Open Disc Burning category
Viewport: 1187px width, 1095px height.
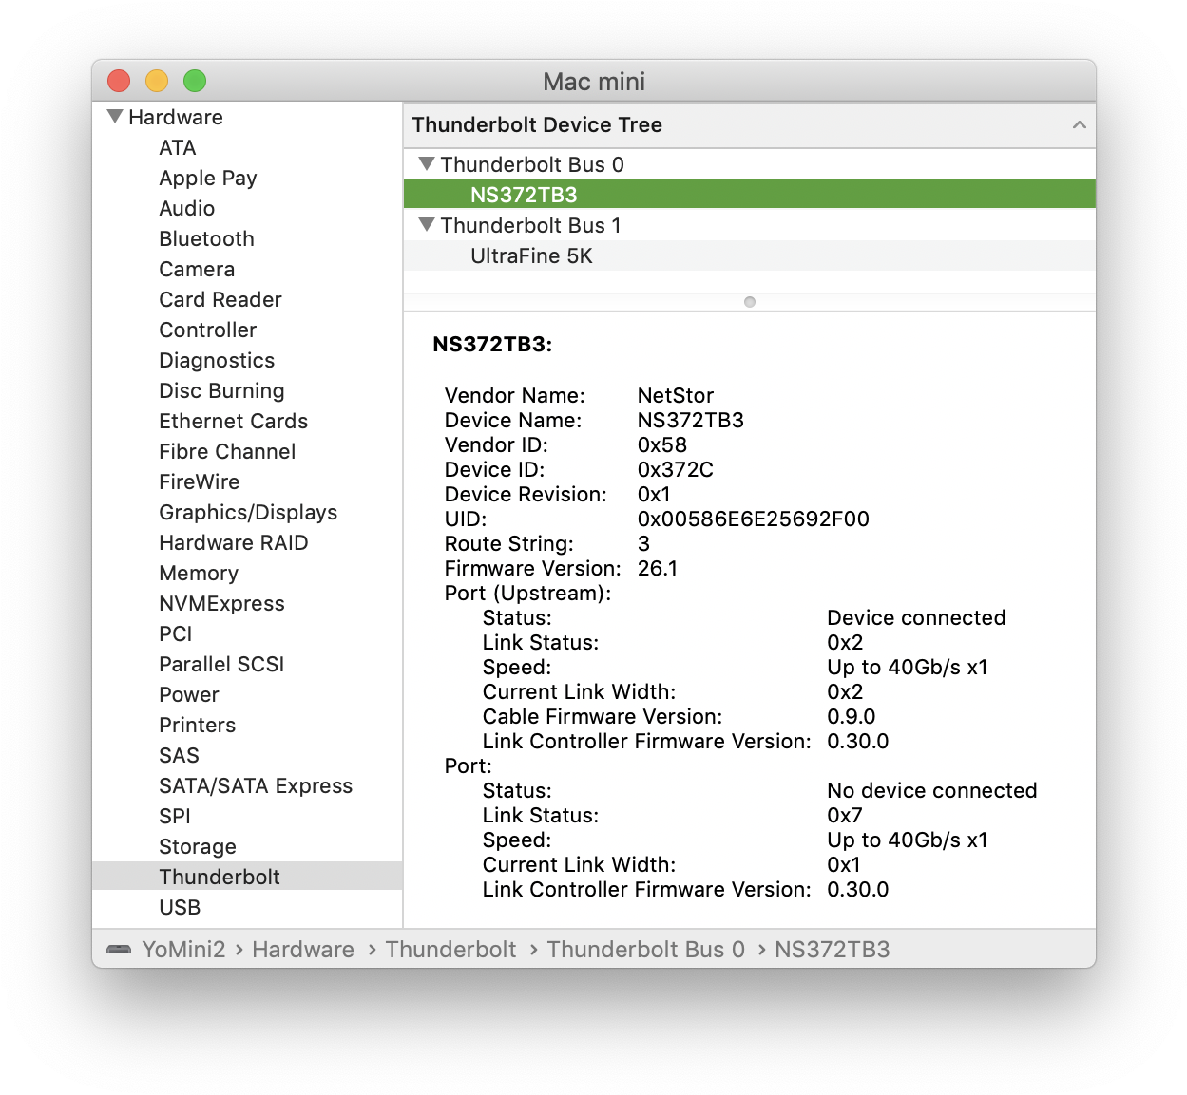[x=221, y=390]
